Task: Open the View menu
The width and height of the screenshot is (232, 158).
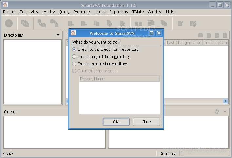Action: point(35,12)
